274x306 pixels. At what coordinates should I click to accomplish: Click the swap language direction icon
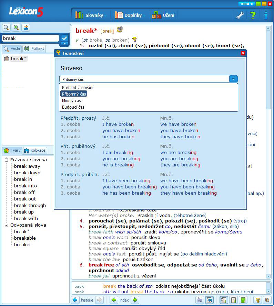pyautogui.click(x=26, y=28)
